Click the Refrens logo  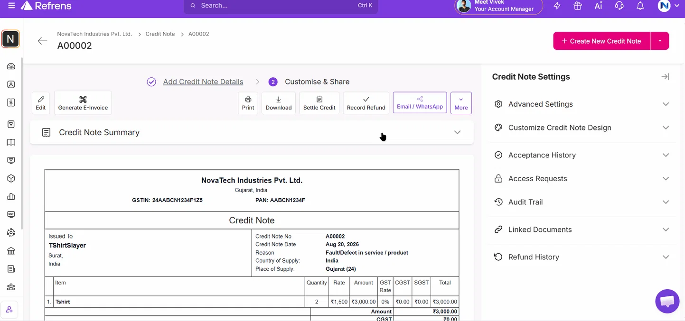coord(46,6)
